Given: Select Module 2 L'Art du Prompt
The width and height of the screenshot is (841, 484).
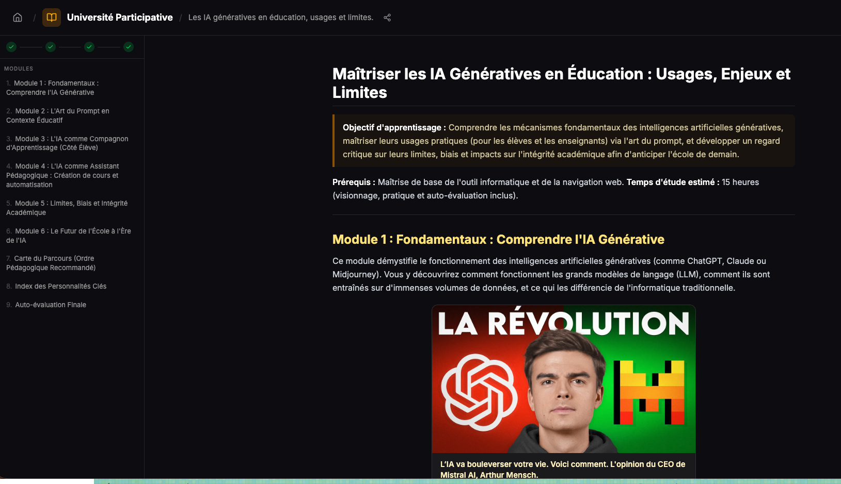Looking at the screenshot, I should [62, 115].
